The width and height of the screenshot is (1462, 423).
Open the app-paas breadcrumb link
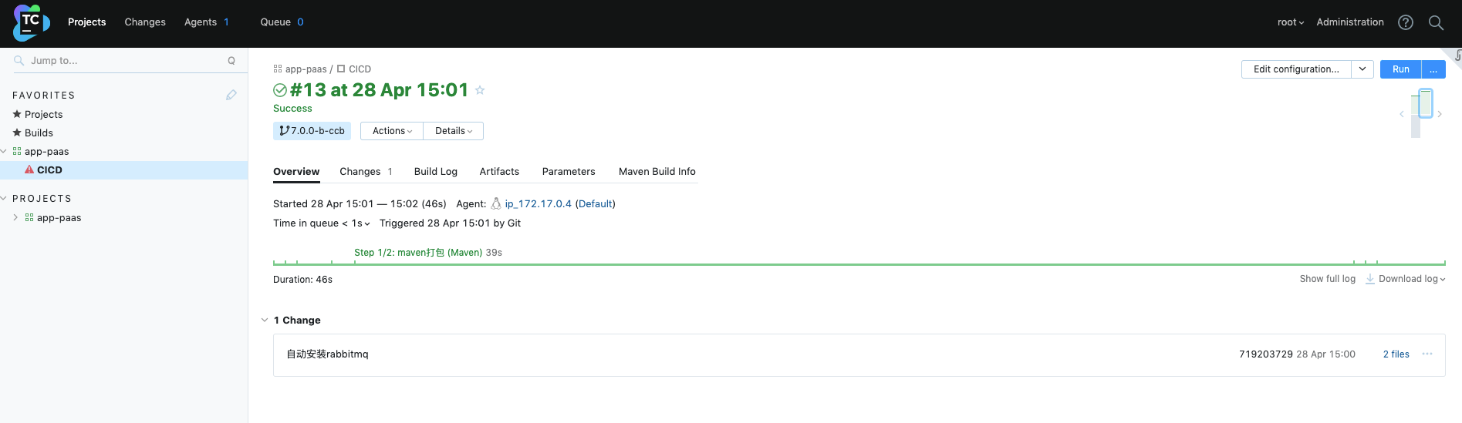click(306, 69)
